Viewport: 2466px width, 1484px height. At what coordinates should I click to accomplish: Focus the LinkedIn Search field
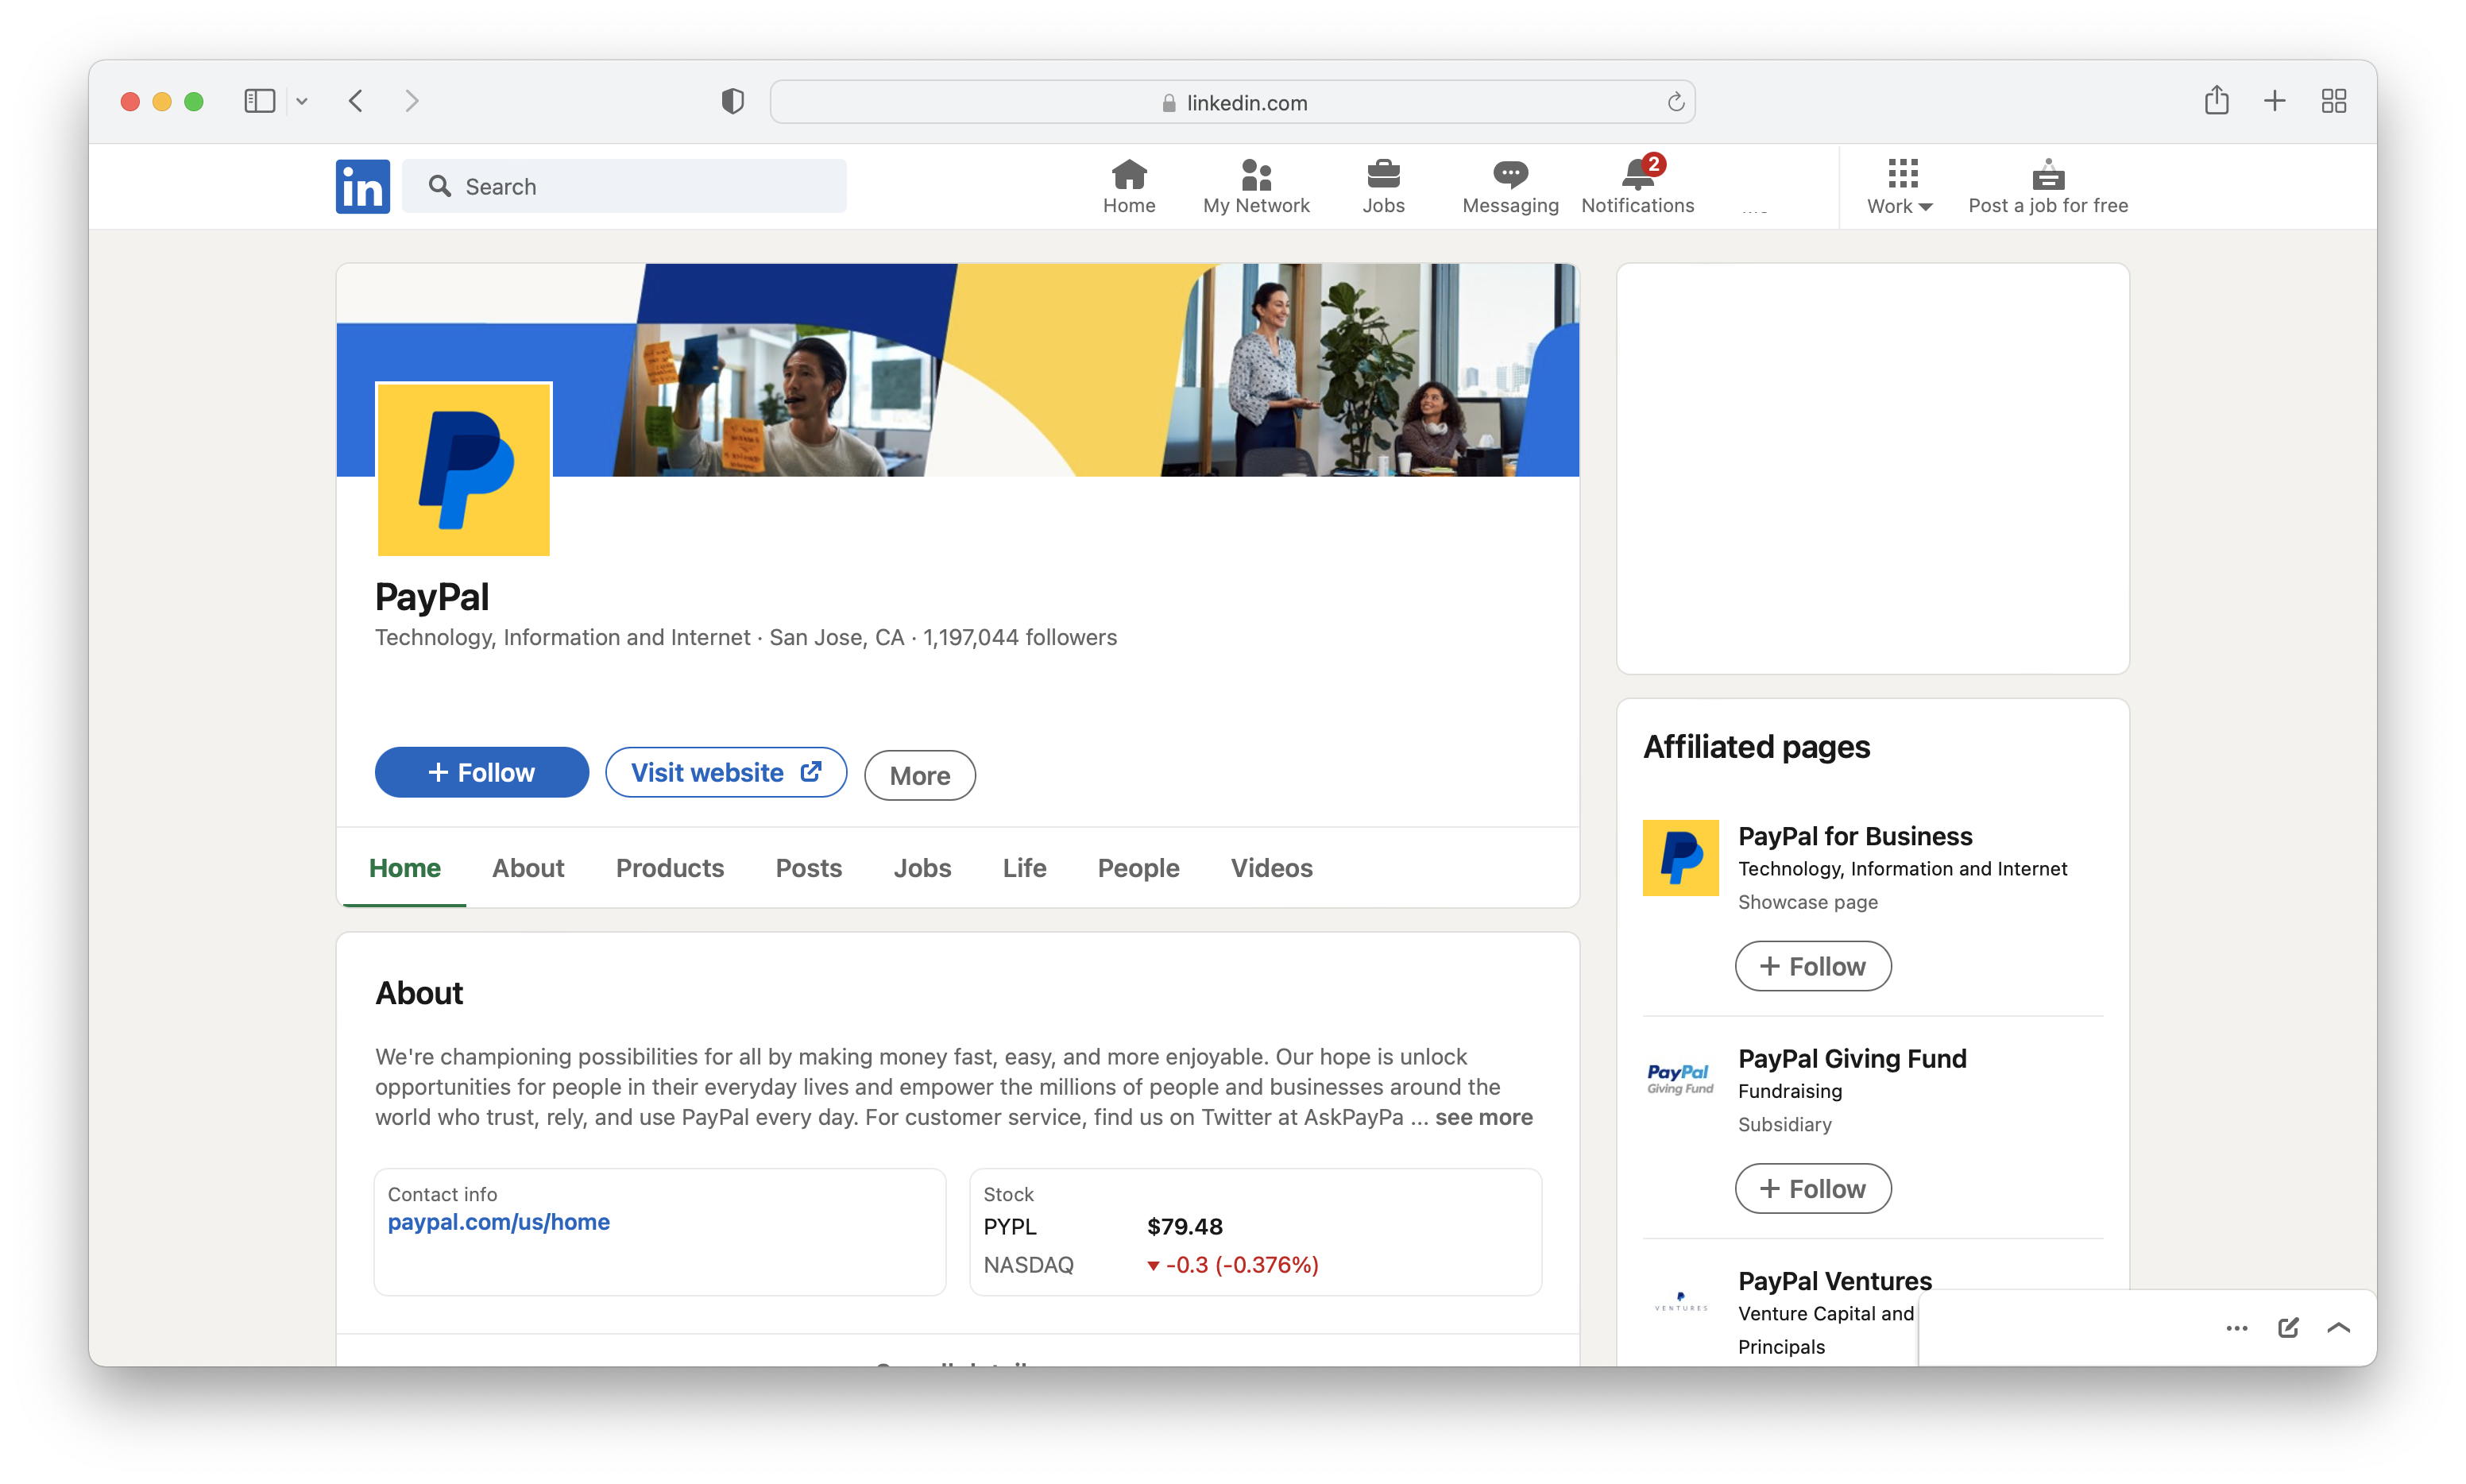pos(624,186)
